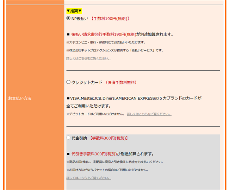The height and width of the screenshot is (190, 229).
Task: Click the ※お届け方法がゆうパケット note line
Action: [x=107, y=170]
